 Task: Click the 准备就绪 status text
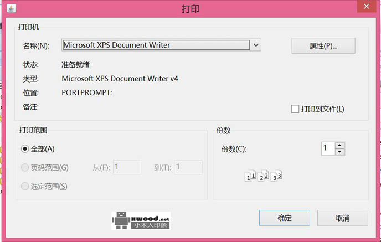point(75,65)
